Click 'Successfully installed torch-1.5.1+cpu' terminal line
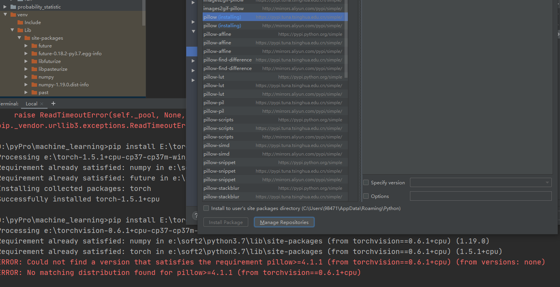The height and width of the screenshot is (287, 560). [x=79, y=199]
